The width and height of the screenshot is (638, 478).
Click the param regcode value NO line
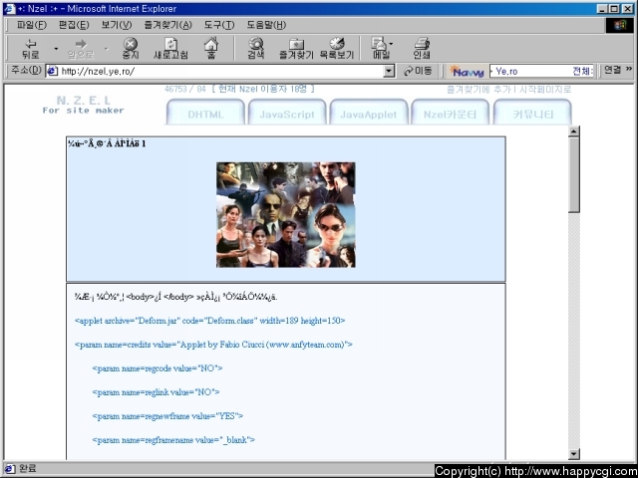point(158,368)
